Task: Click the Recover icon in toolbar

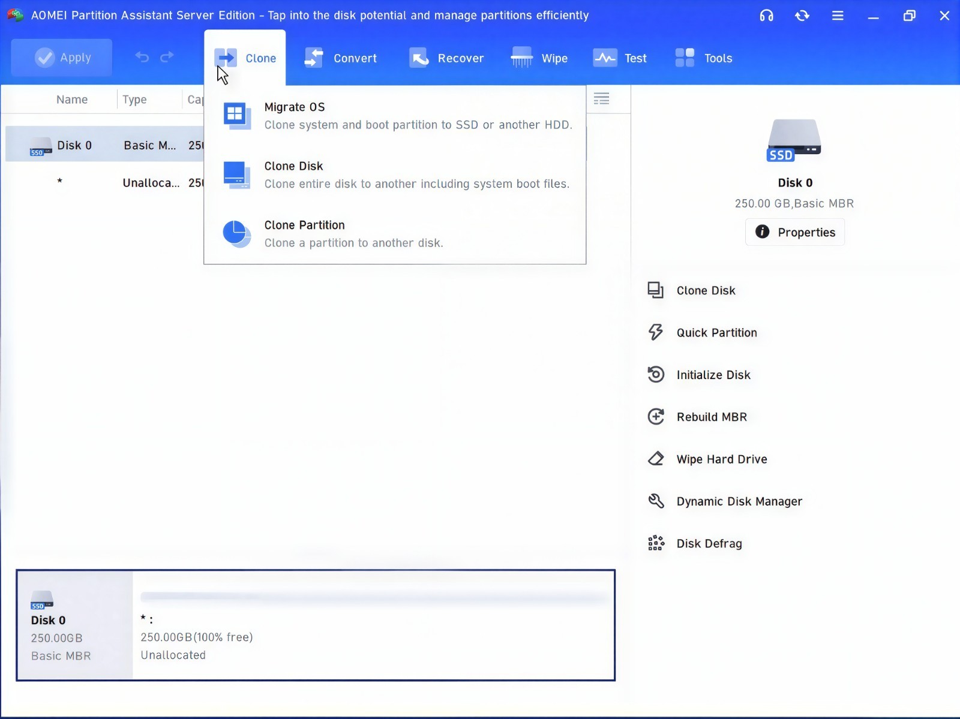Action: click(419, 58)
